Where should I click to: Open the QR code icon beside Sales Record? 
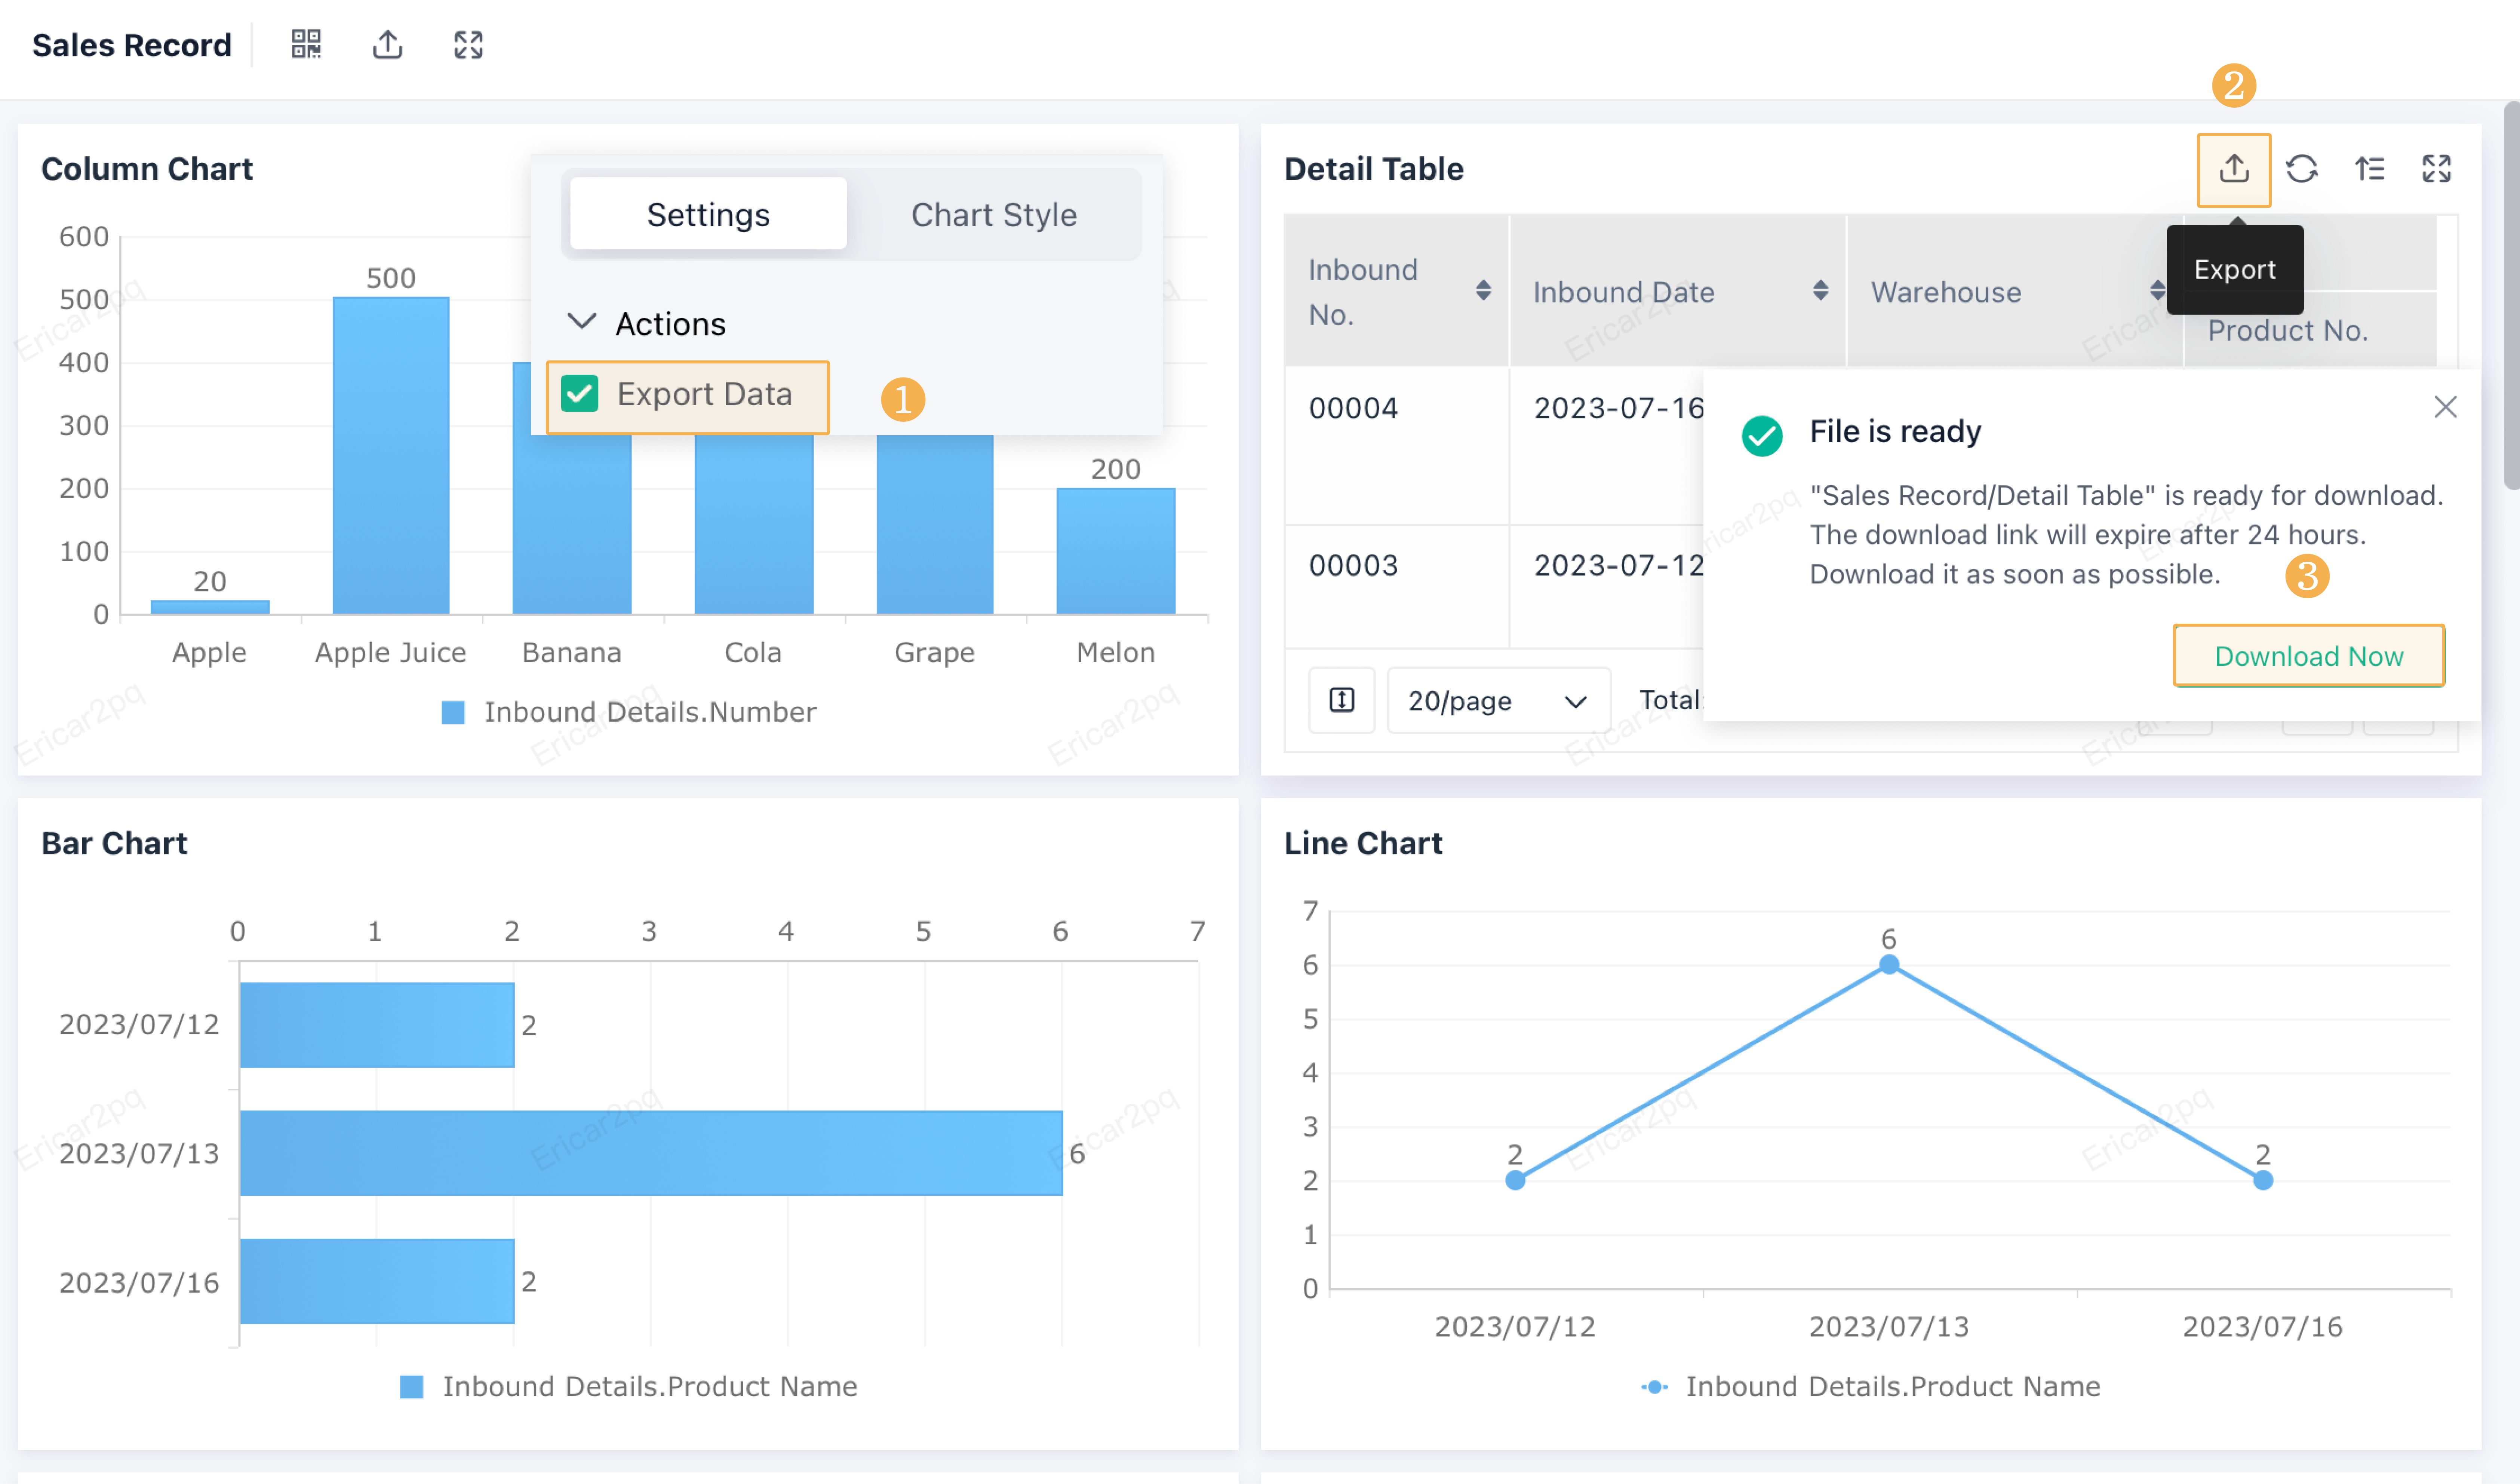pyautogui.click(x=306, y=44)
